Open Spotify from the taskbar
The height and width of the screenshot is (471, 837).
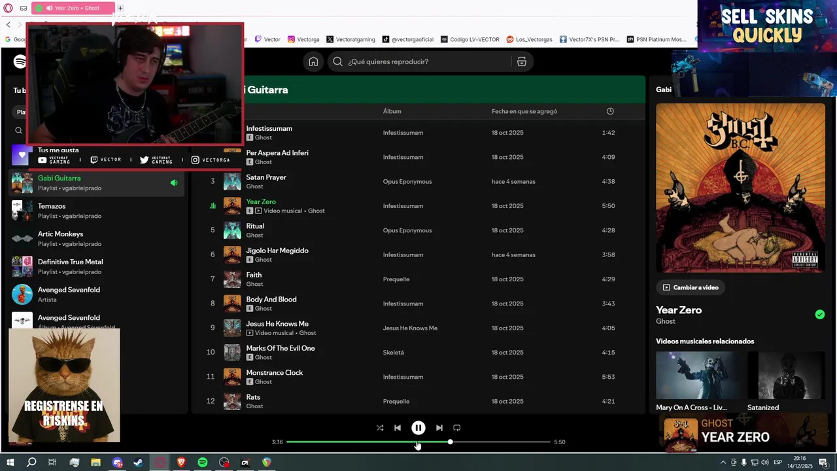203,462
